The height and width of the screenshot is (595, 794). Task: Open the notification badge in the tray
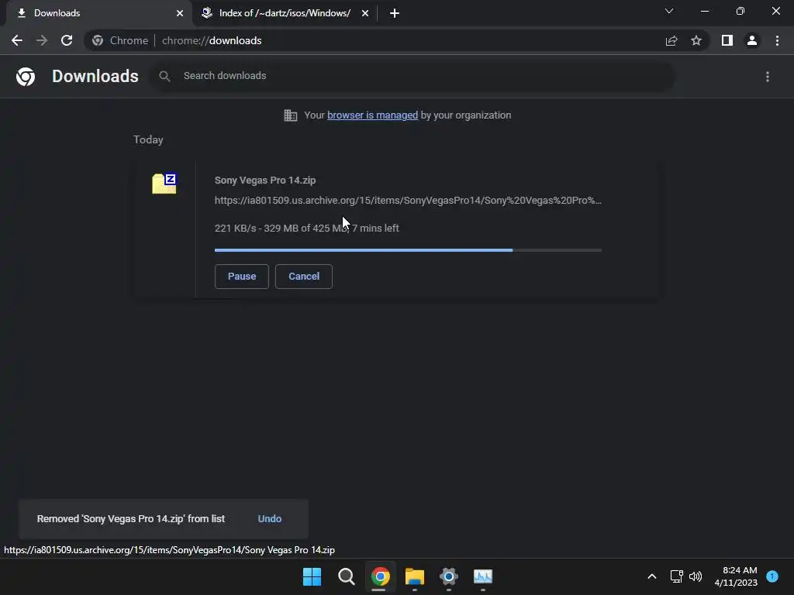click(x=772, y=576)
